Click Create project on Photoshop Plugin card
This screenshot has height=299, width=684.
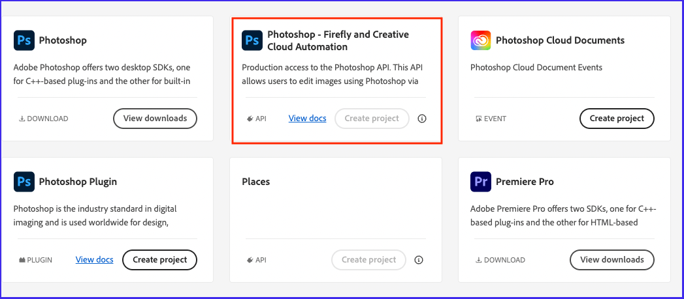click(159, 260)
